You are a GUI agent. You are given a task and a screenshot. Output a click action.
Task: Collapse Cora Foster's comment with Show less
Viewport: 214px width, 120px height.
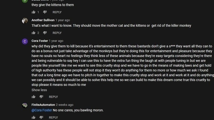[39, 90]
